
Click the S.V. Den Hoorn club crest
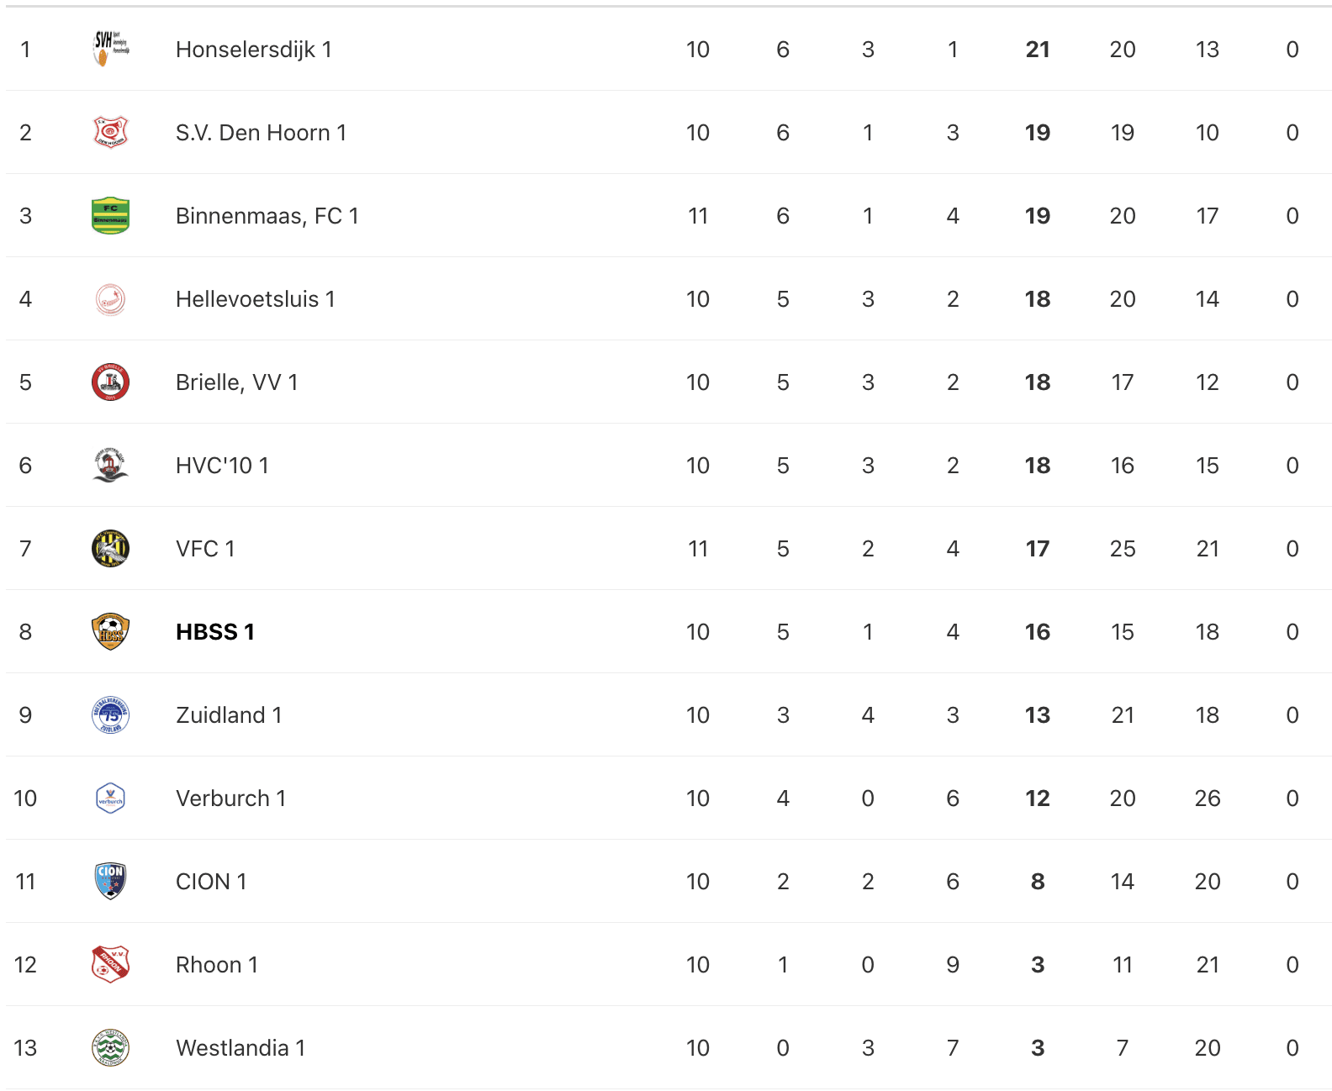click(110, 132)
